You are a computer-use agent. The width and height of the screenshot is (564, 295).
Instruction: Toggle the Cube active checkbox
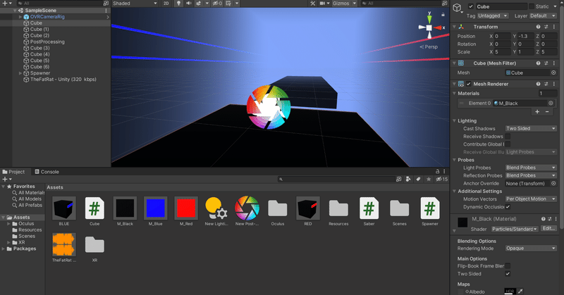[471, 6]
